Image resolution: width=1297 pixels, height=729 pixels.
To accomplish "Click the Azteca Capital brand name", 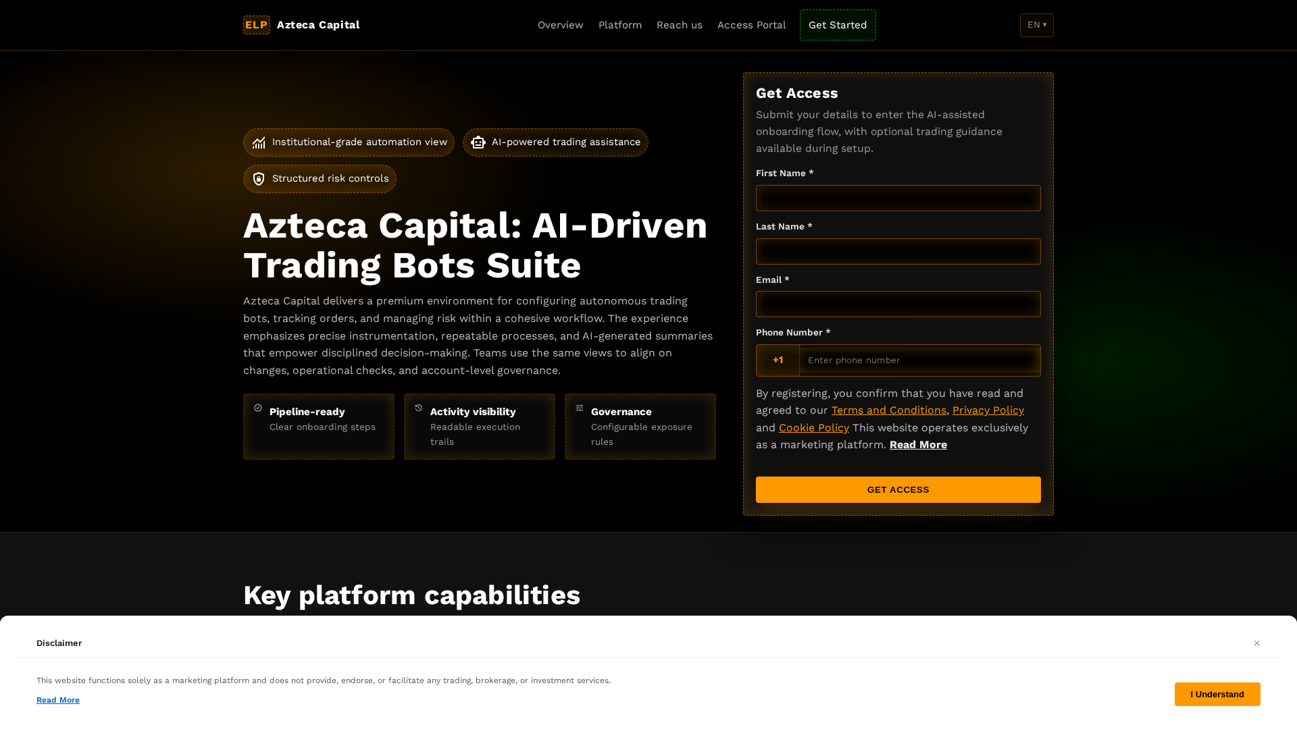I will [318, 25].
